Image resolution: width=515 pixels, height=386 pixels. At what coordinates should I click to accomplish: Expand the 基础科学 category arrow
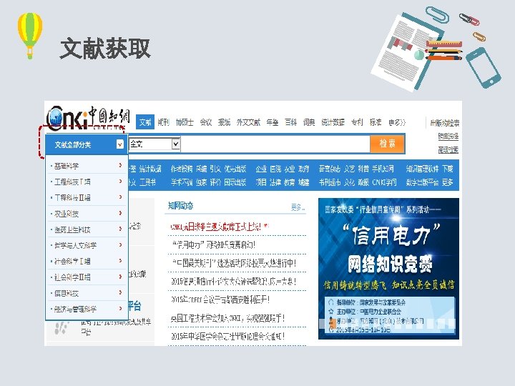(x=121, y=165)
